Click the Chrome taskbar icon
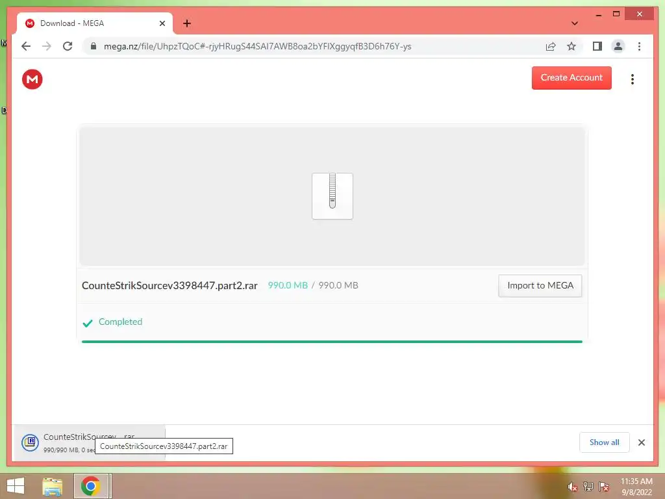Screen dimensions: 665x499 click(91, 486)
